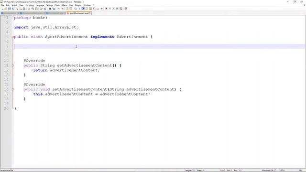Click the Open file toolbar icon
The image size is (306, 172).
pyautogui.click(x=6, y=9)
